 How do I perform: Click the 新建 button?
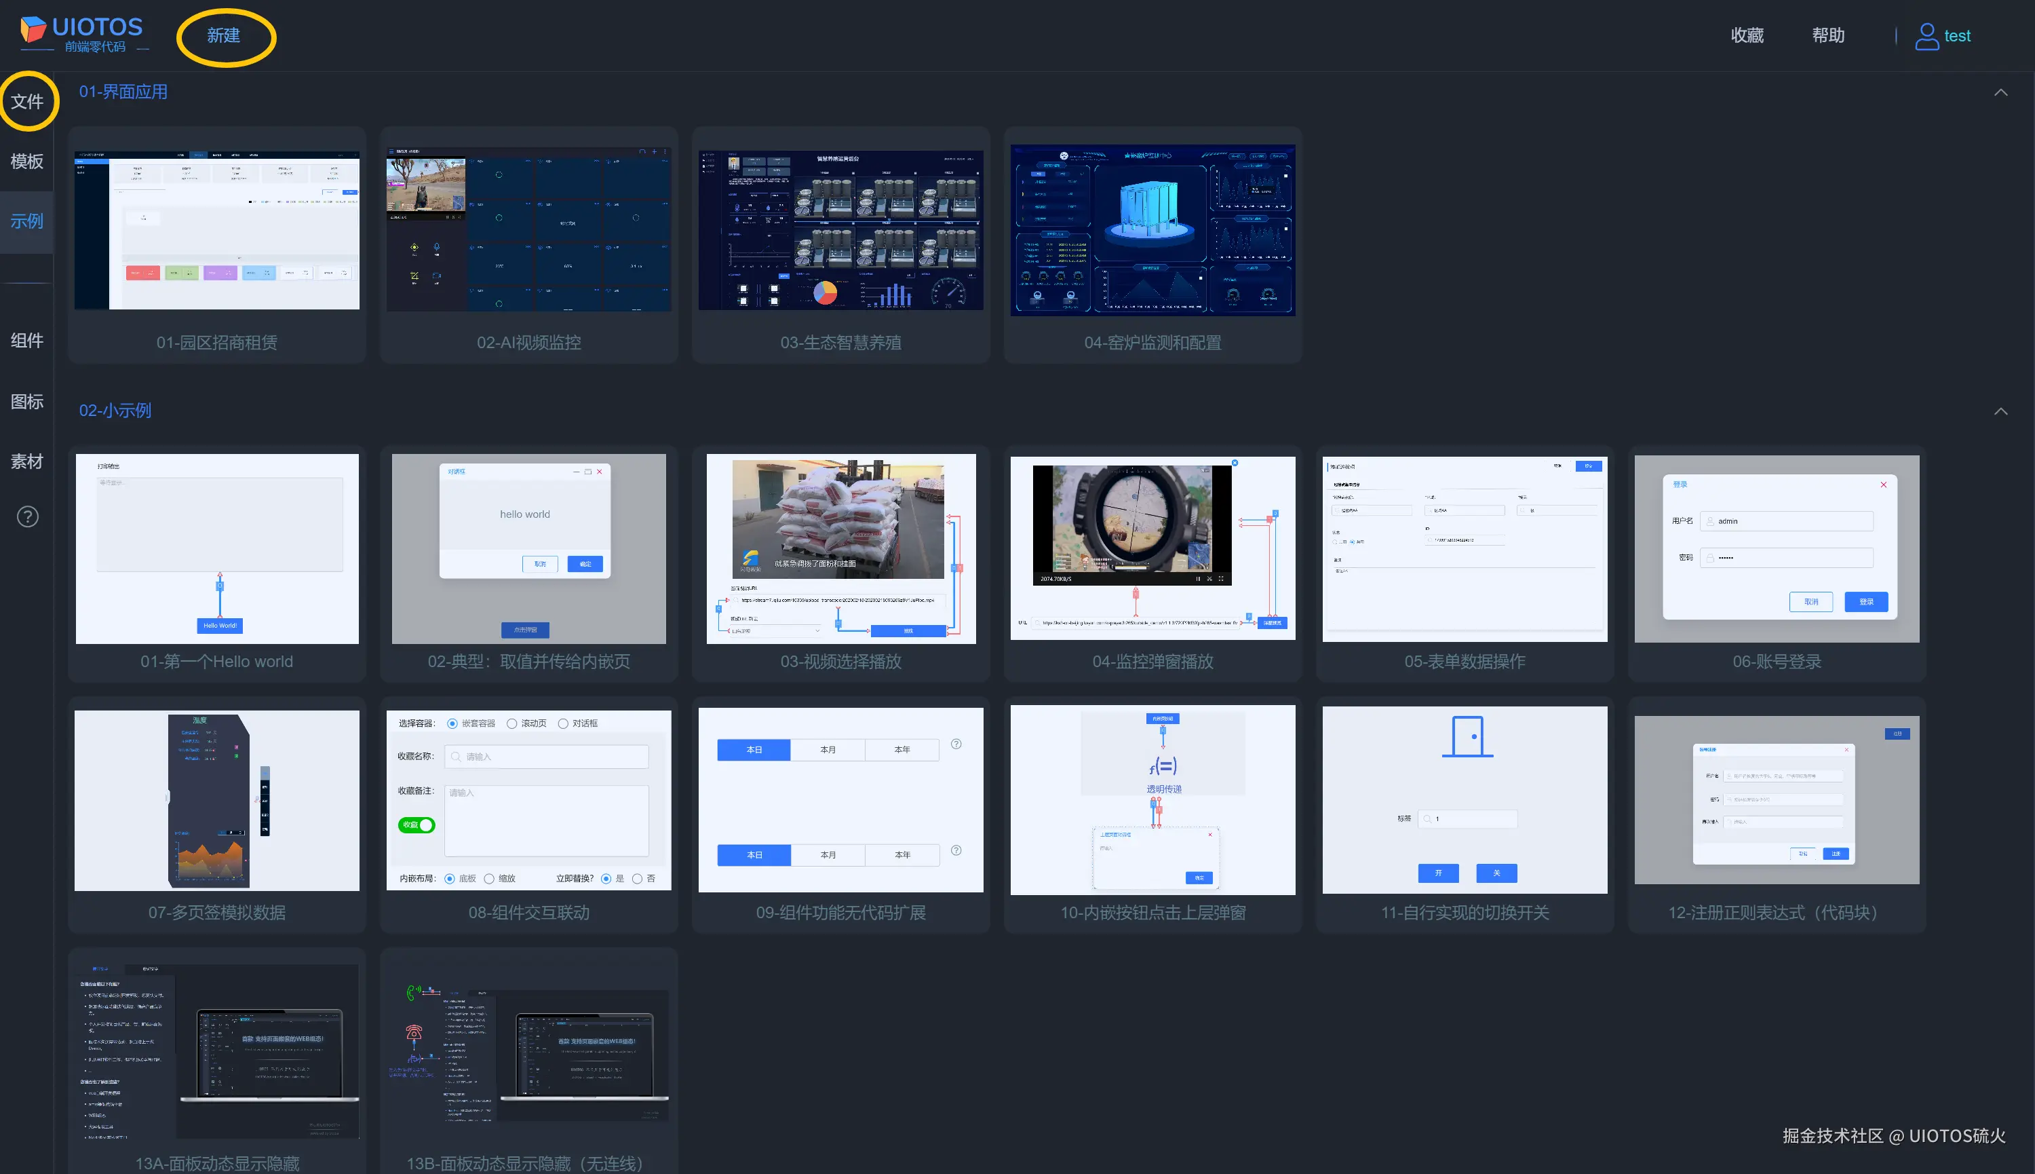(223, 35)
